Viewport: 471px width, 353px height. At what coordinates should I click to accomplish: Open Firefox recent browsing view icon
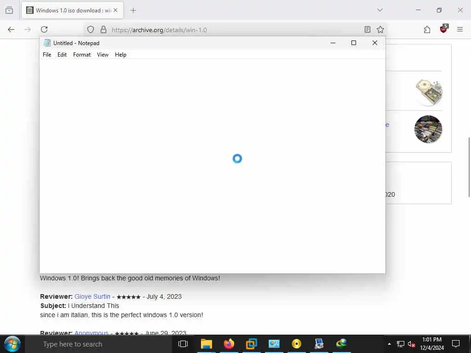click(x=9, y=10)
